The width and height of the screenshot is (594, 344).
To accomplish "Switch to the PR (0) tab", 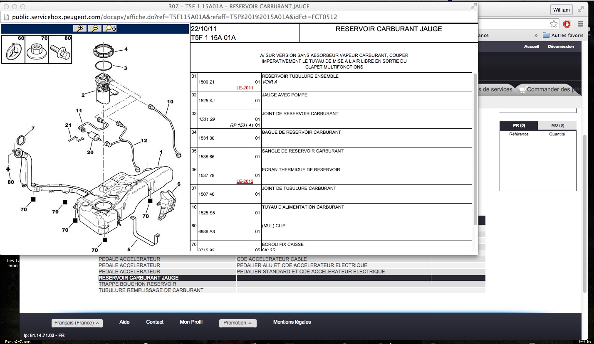I will pyautogui.click(x=519, y=125).
